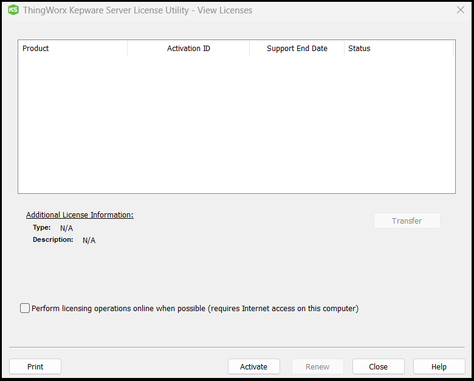Viewport: 474px width, 381px height.
Task: Click the Activation ID column header
Action: pos(188,49)
